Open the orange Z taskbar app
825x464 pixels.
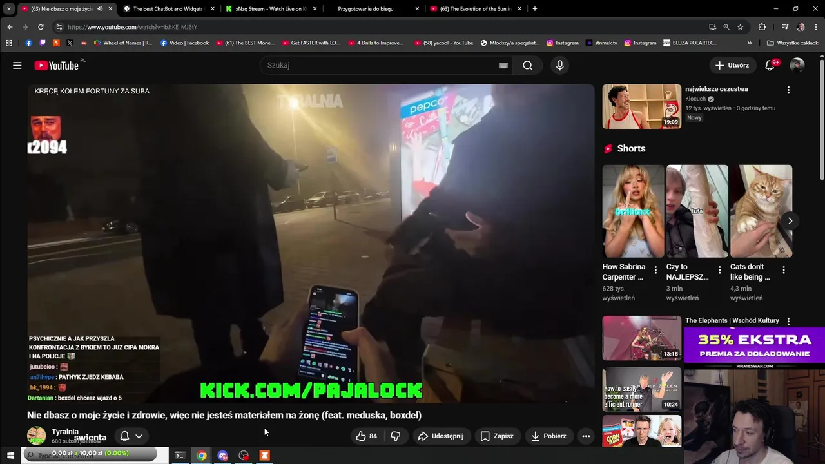(x=264, y=456)
